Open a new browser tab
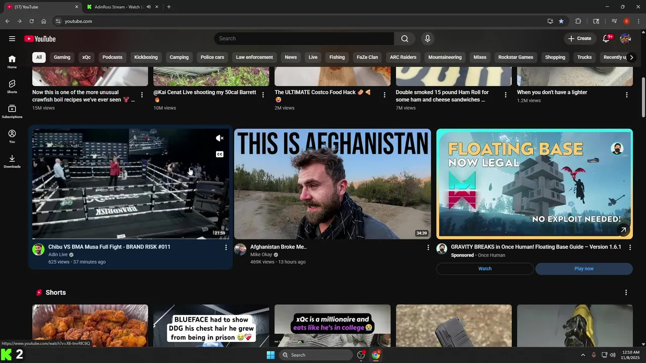The image size is (646, 363). (169, 7)
